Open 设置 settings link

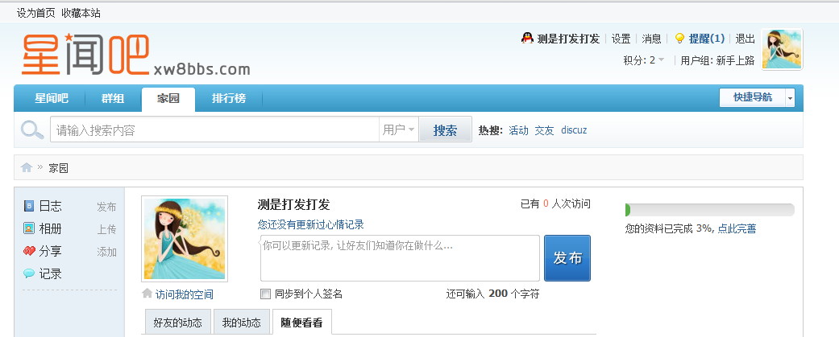click(x=621, y=39)
